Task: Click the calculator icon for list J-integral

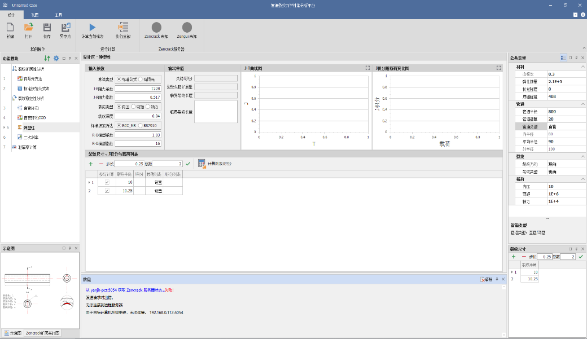Action: coord(202,164)
